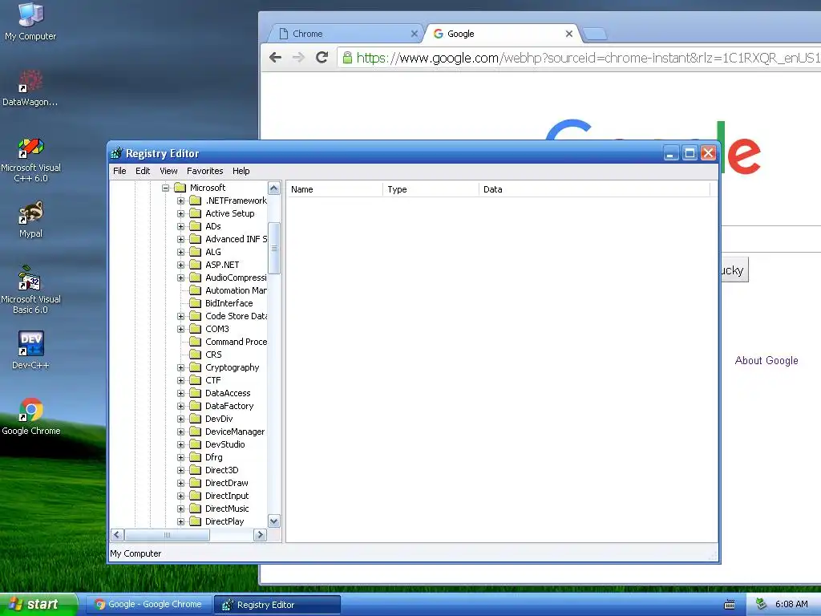Click the Windows start button

(x=38, y=605)
